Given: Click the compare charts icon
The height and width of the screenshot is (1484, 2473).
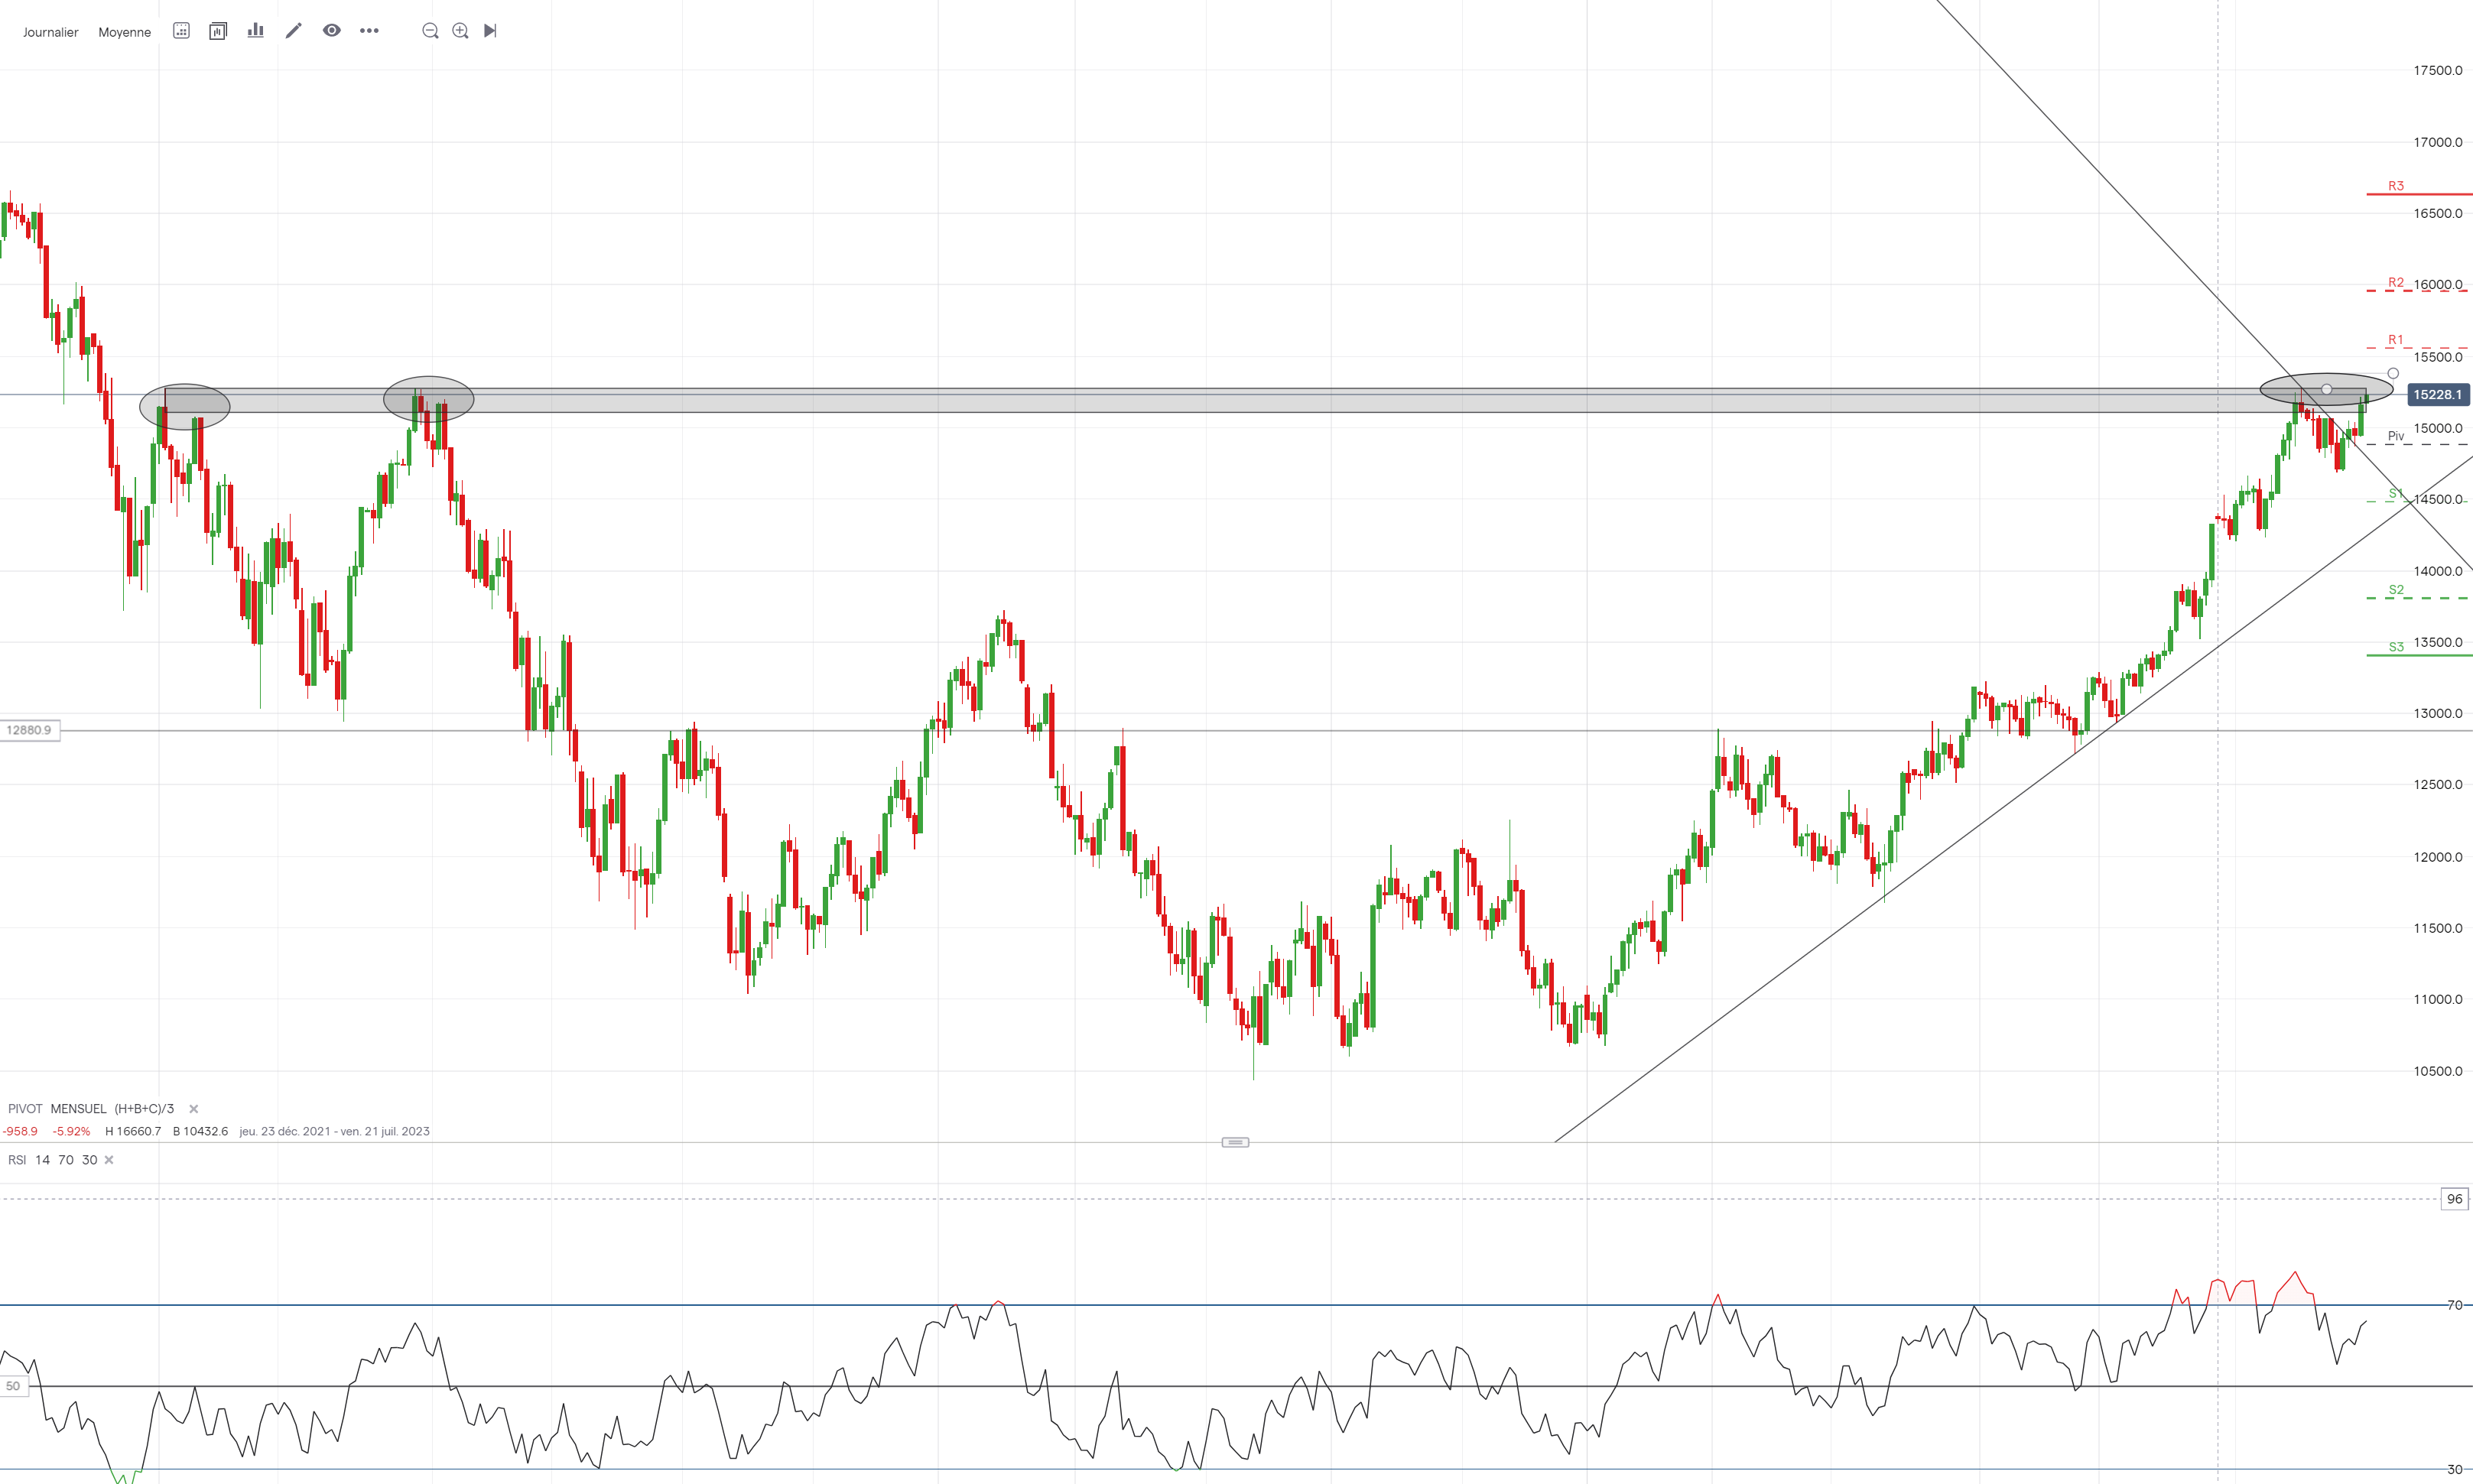Looking at the screenshot, I should [218, 31].
